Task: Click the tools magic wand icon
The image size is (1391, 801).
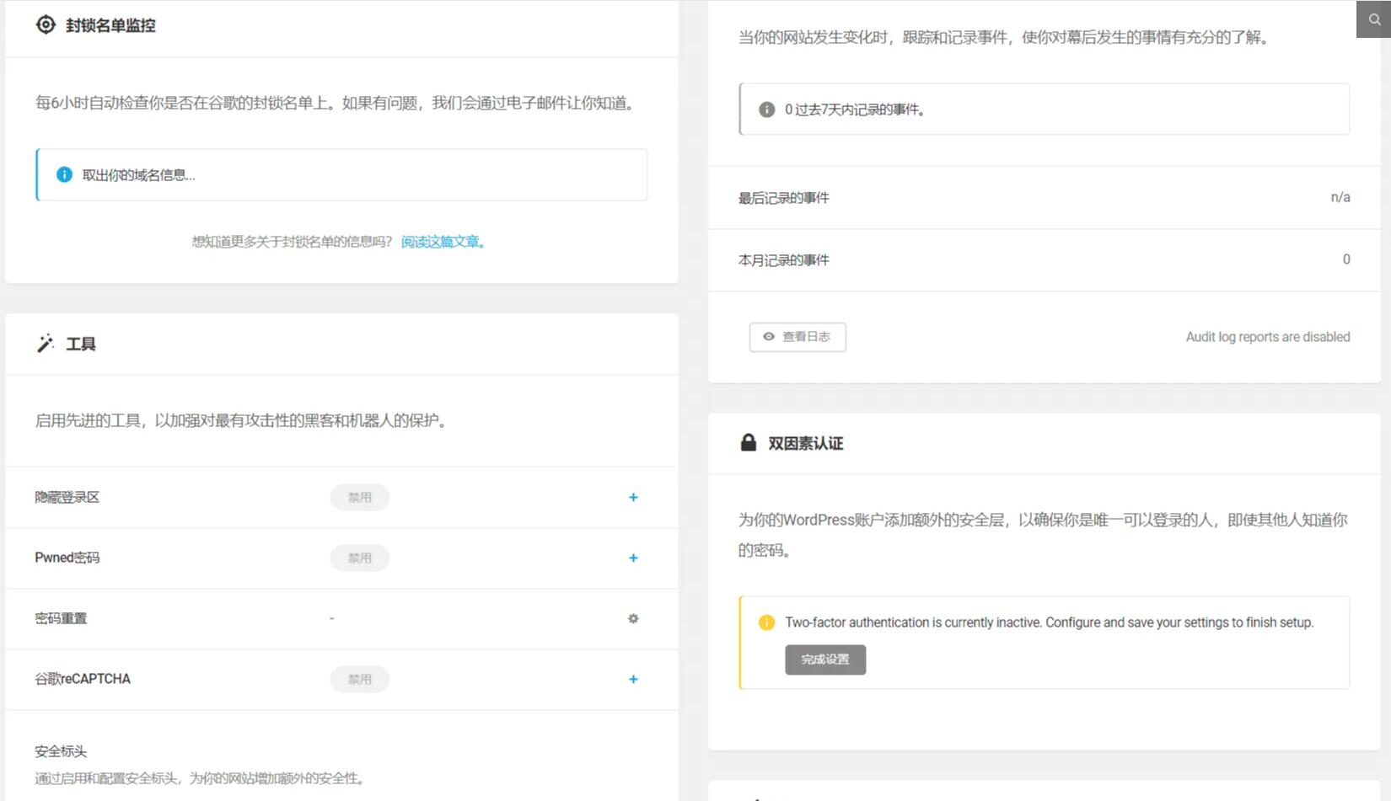Action: 46,343
